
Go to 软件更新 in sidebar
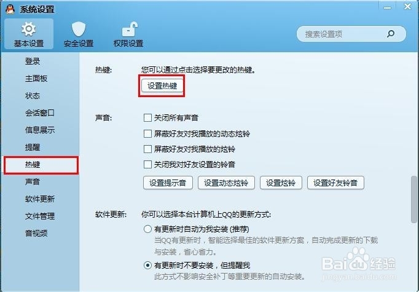(x=40, y=199)
